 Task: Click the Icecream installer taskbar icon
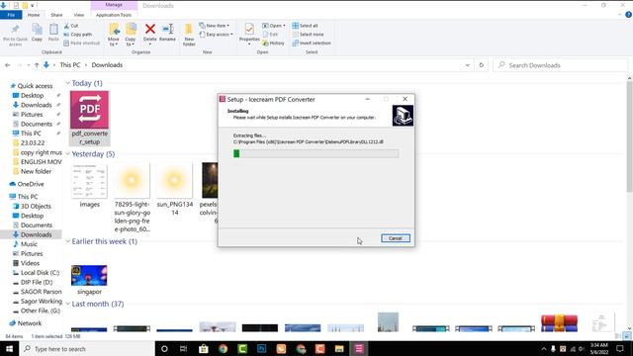pyautogui.click(x=359, y=349)
